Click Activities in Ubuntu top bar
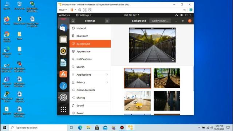 pyautogui.click(x=64, y=15)
